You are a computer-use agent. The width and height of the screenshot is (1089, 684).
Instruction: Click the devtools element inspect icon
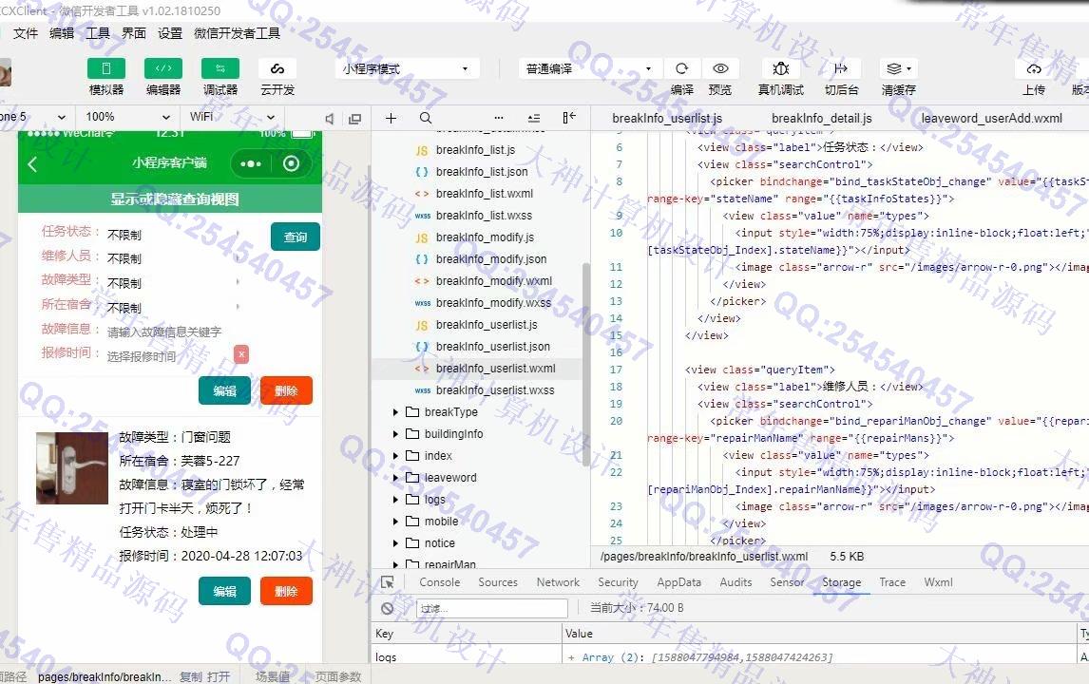point(388,582)
